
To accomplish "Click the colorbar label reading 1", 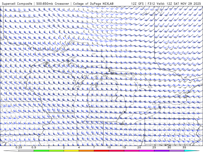I will (x=49, y=147).
